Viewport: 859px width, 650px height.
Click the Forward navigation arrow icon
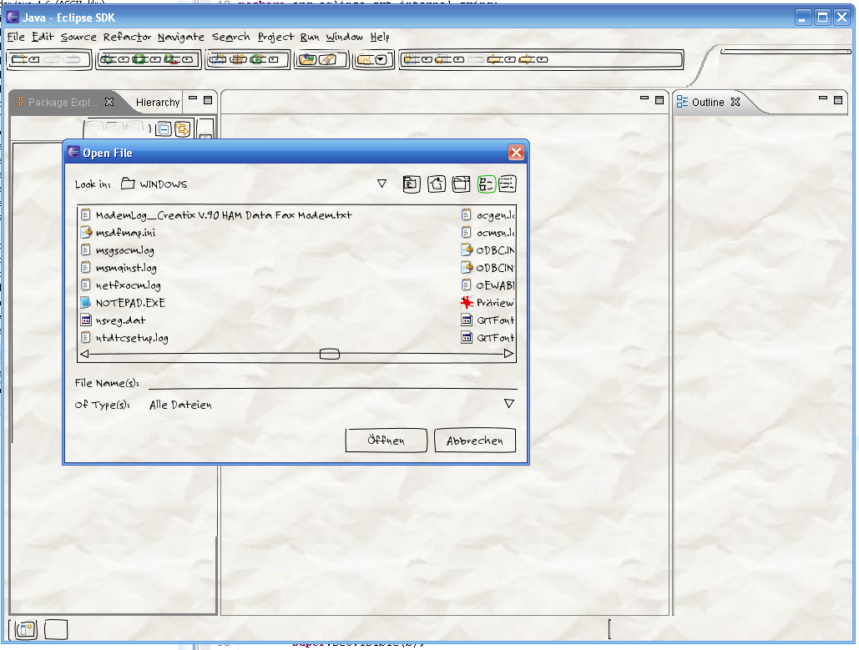click(x=527, y=59)
